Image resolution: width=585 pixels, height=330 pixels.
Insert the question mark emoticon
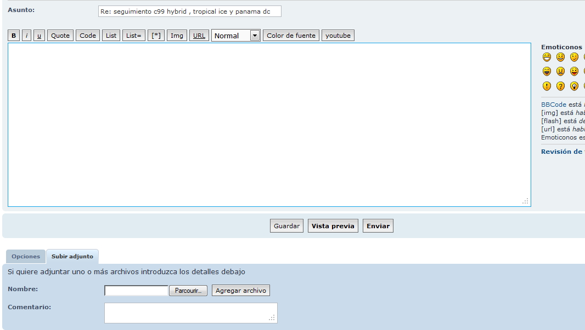pyautogui.click(x=560, y=86)
